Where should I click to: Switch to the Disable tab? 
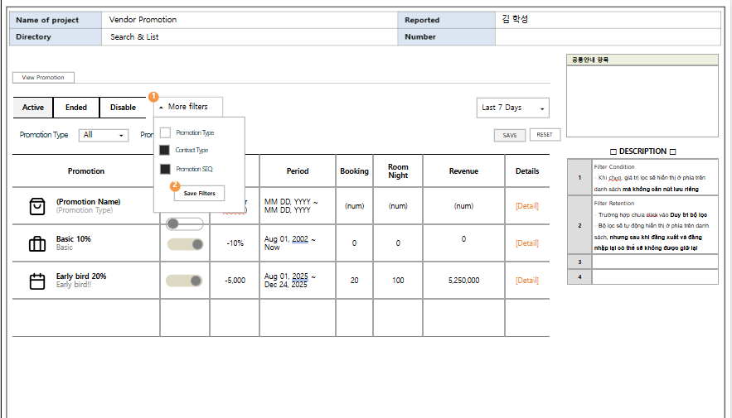coord(123,108)
